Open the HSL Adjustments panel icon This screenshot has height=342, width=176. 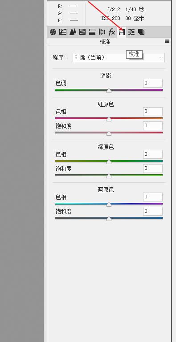click(82, 32)
